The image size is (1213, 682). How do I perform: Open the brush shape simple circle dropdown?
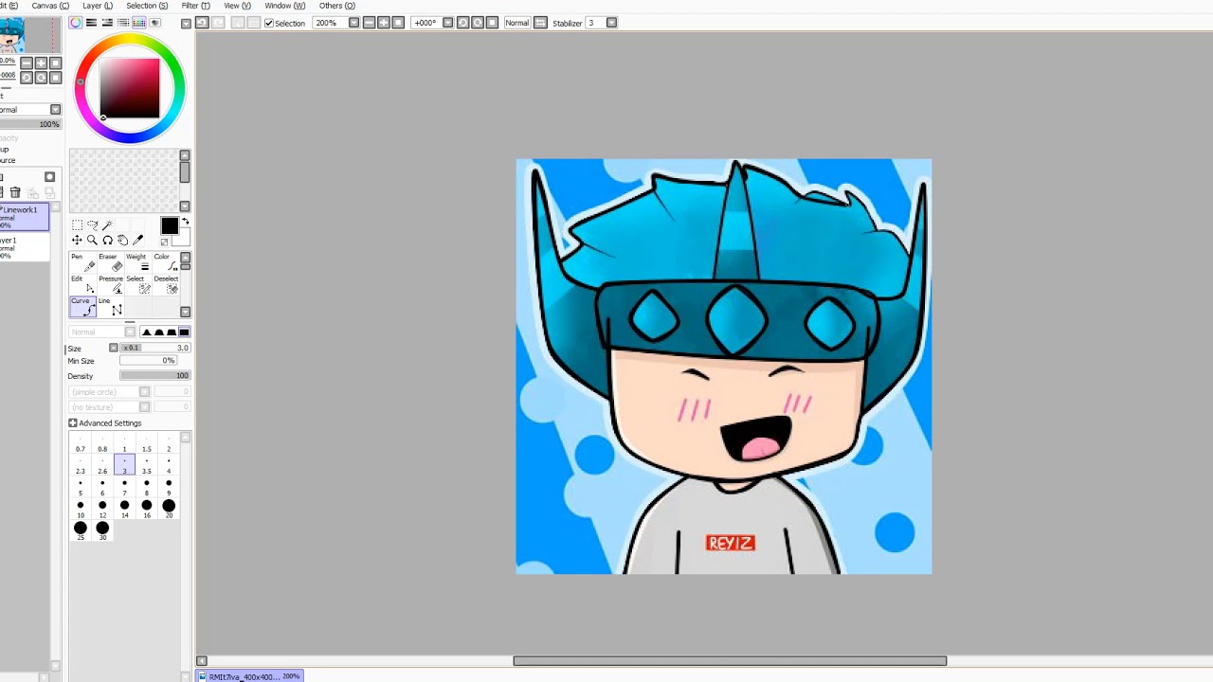pos(144,392)
